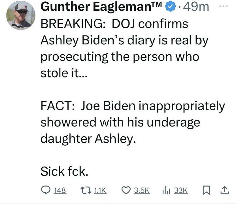Click the text 'stole it...' line
Image resolution: width=236 pixels, height=205 pixels.
point(64,73)
